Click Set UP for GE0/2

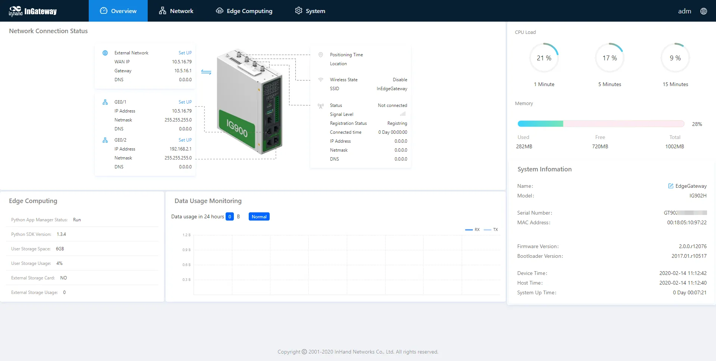[185, 140]
